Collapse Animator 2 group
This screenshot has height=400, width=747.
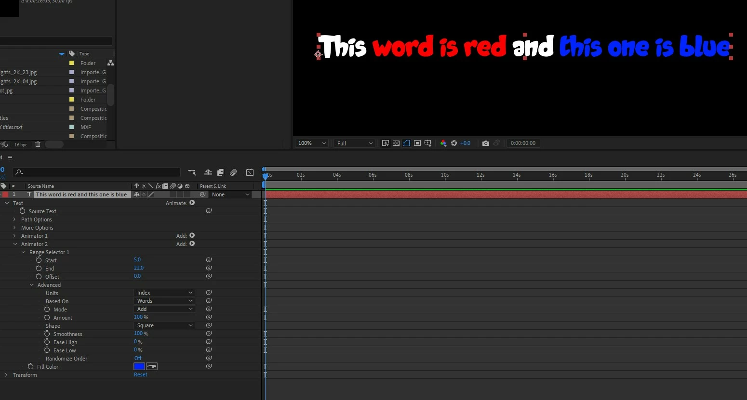(x=15, y=244)
